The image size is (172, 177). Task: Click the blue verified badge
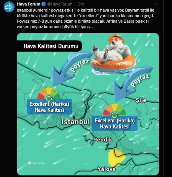pos(44,4)
